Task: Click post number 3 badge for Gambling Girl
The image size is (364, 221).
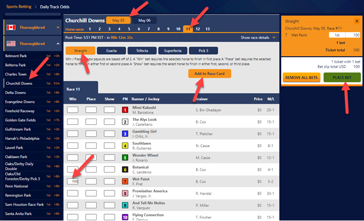Action: [125, 134]
